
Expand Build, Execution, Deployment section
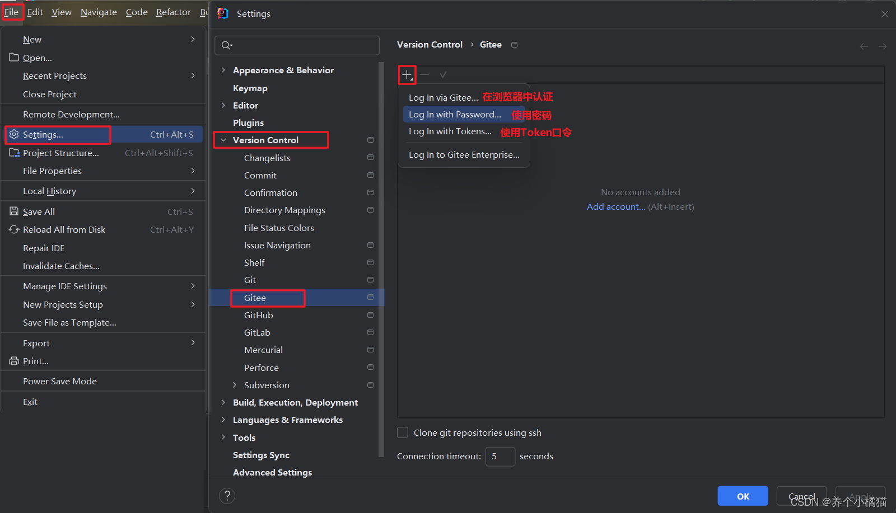[223, 402]
